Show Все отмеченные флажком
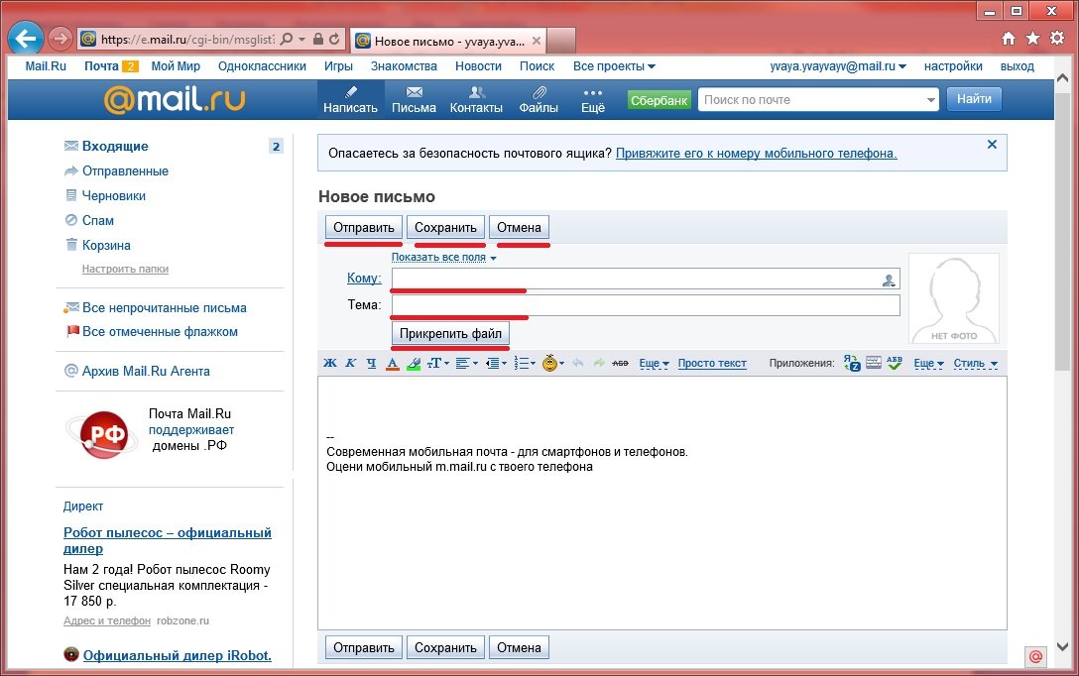This screenshot has width=1079, height=676. pyautogui.click(x=160, y=331)
